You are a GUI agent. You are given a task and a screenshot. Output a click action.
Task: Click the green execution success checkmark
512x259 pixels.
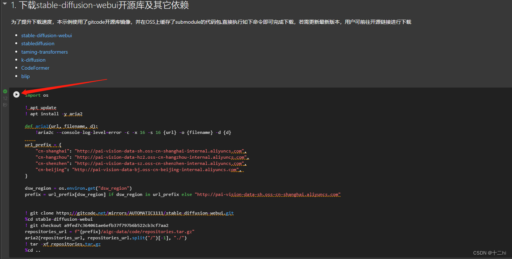coord(5,91)
